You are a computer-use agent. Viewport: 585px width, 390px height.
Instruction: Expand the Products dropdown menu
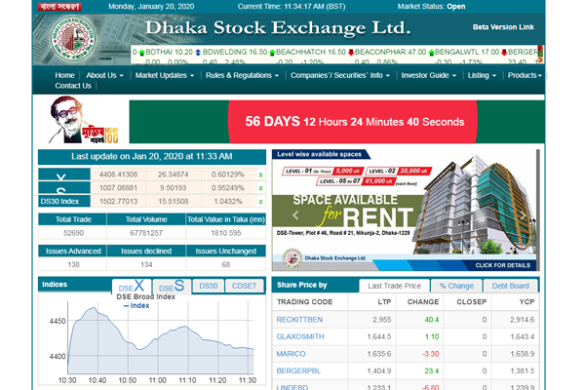tap(525, 75)
